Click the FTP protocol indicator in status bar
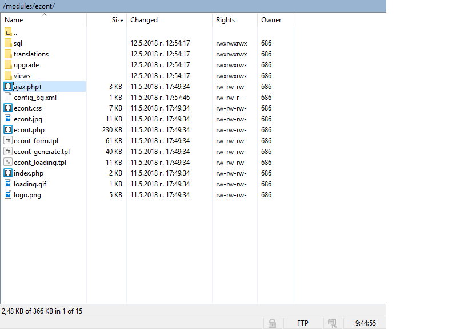 click(x=303, y=323)
